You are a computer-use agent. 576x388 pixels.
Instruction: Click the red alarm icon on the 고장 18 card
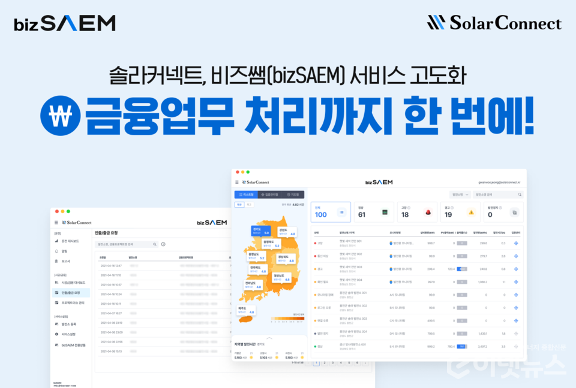(427, 211)
